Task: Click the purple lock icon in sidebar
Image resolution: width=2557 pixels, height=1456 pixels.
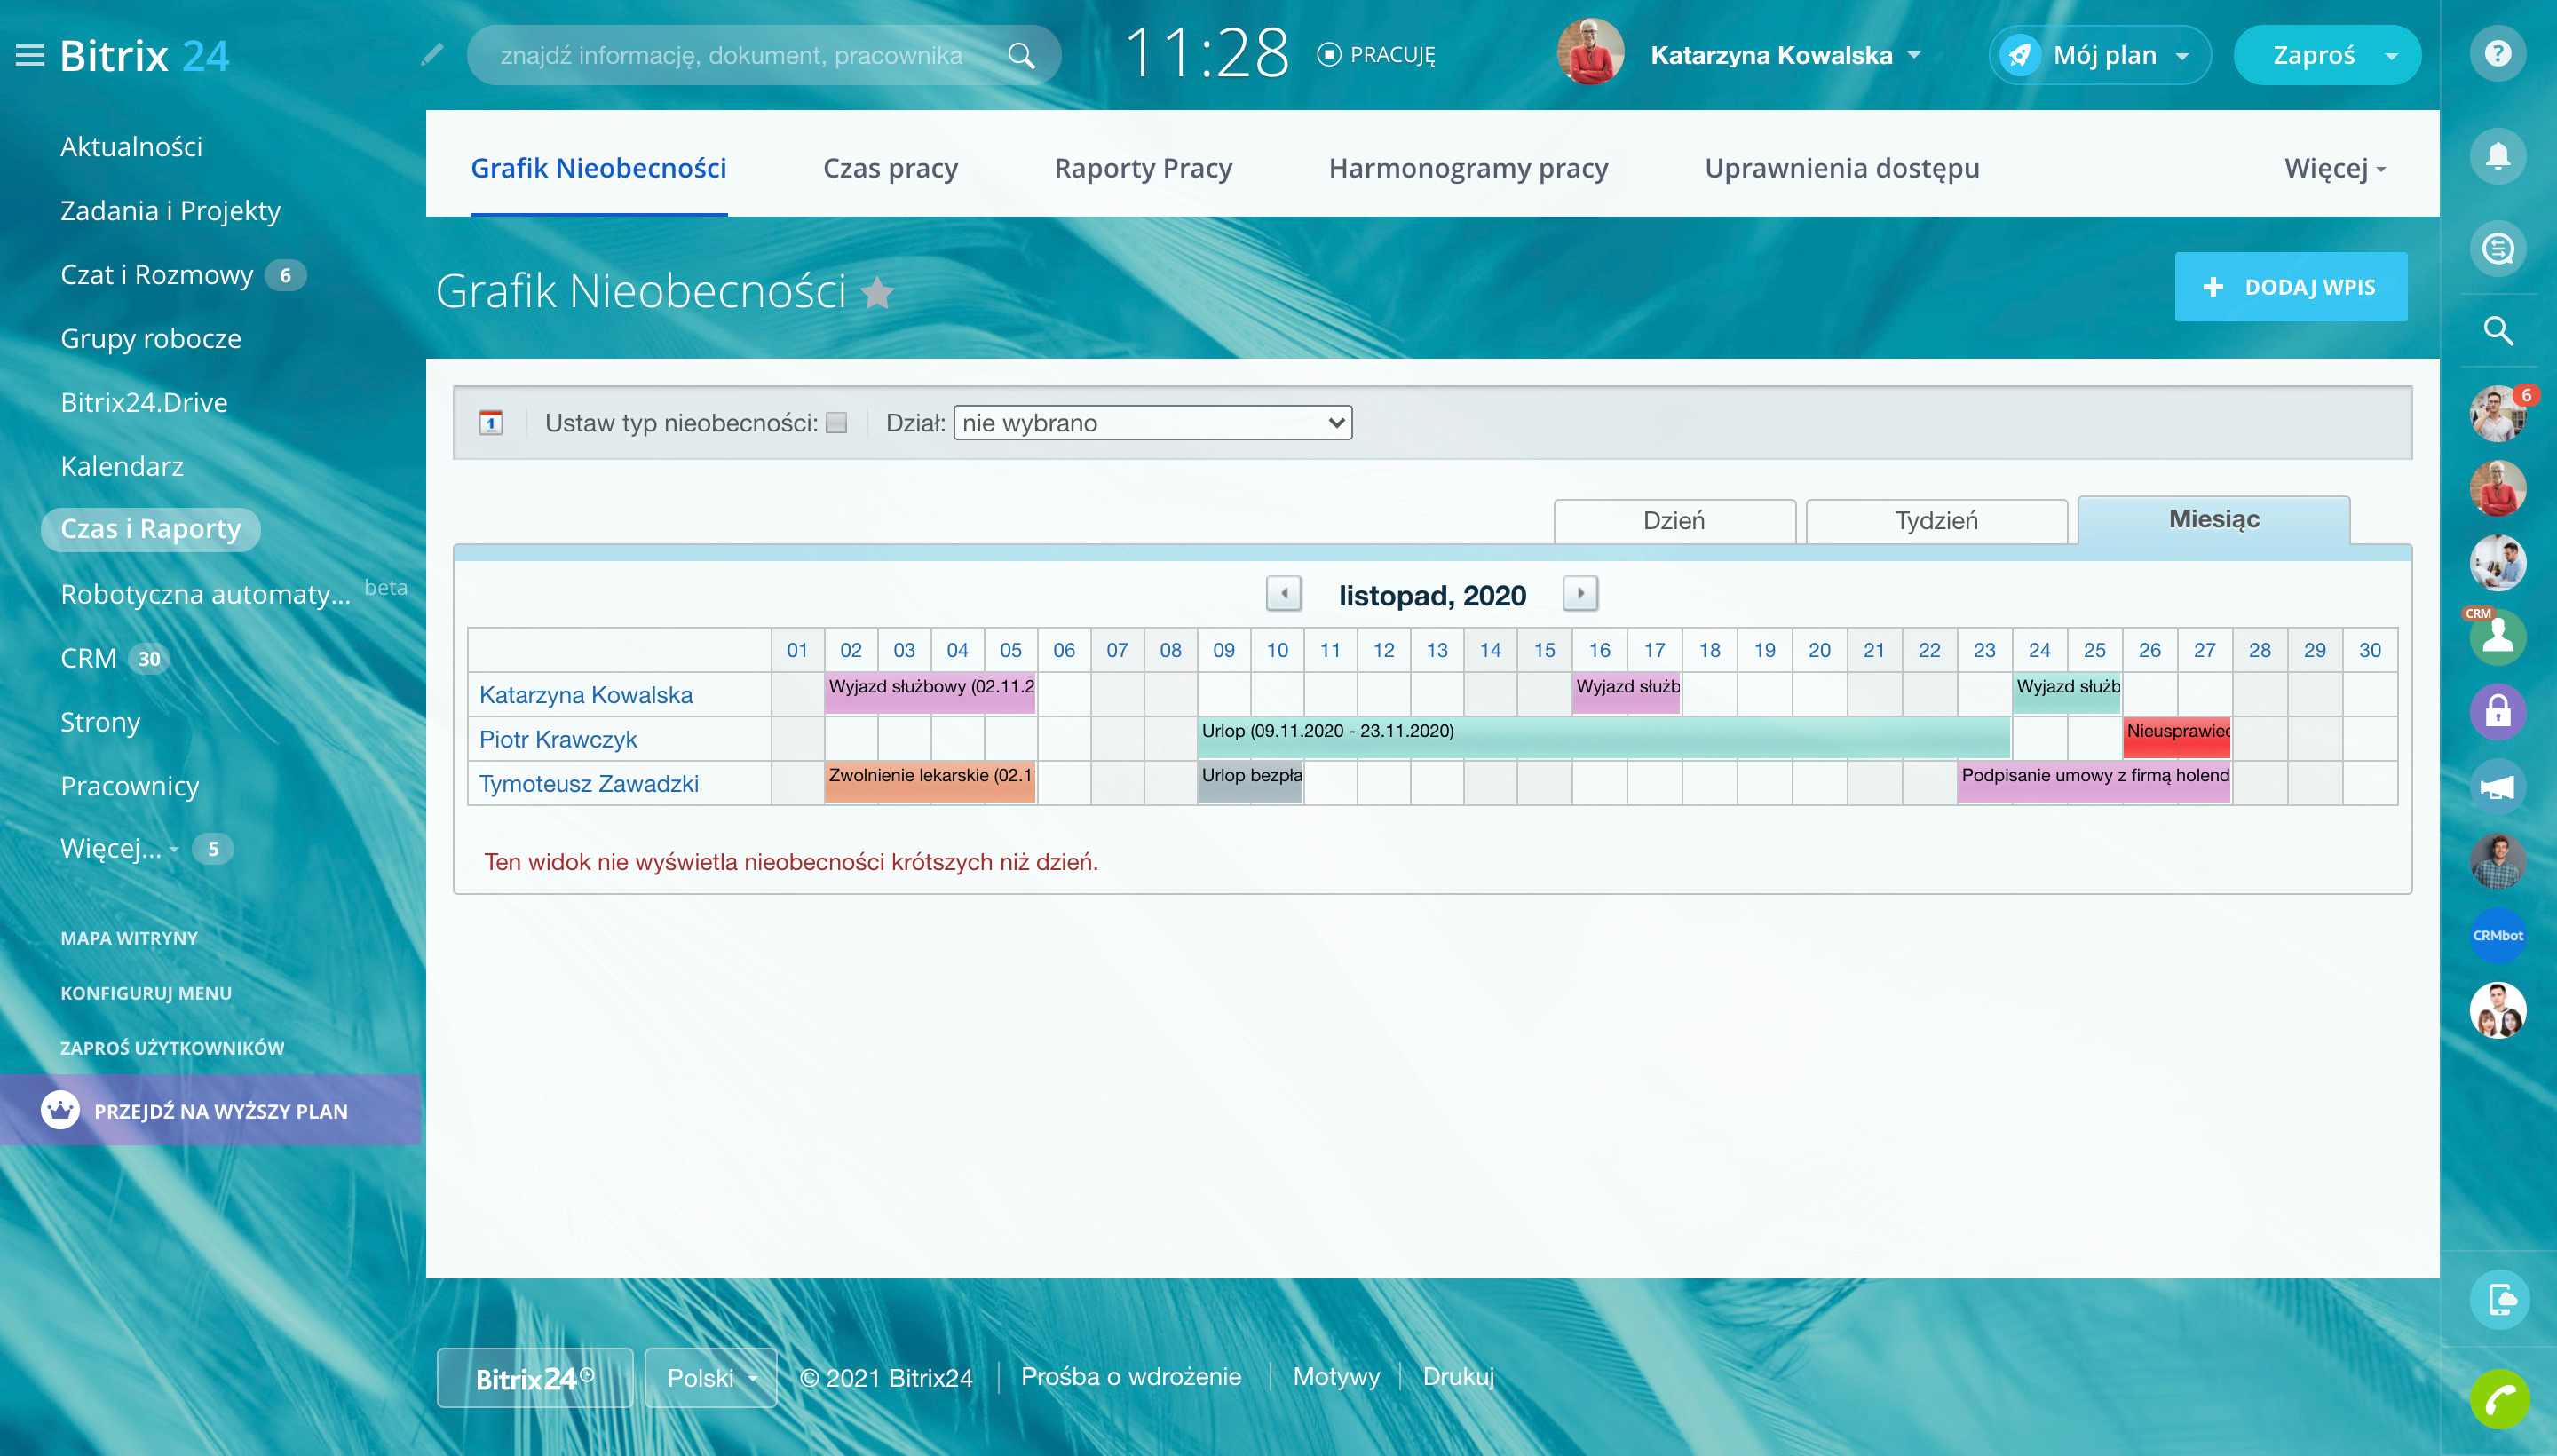Action: 2497,712
